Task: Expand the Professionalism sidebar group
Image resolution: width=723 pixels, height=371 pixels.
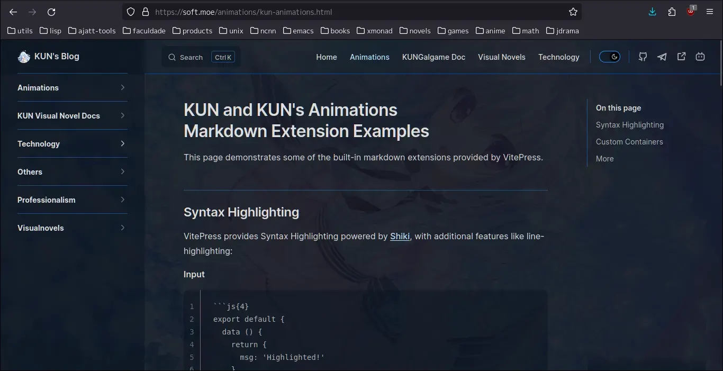Action: click(73, 200)
